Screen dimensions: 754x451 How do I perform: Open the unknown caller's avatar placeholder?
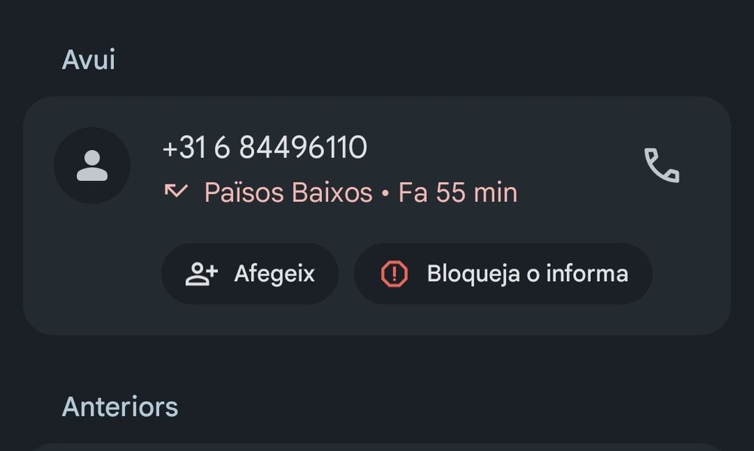click(92, 165)
